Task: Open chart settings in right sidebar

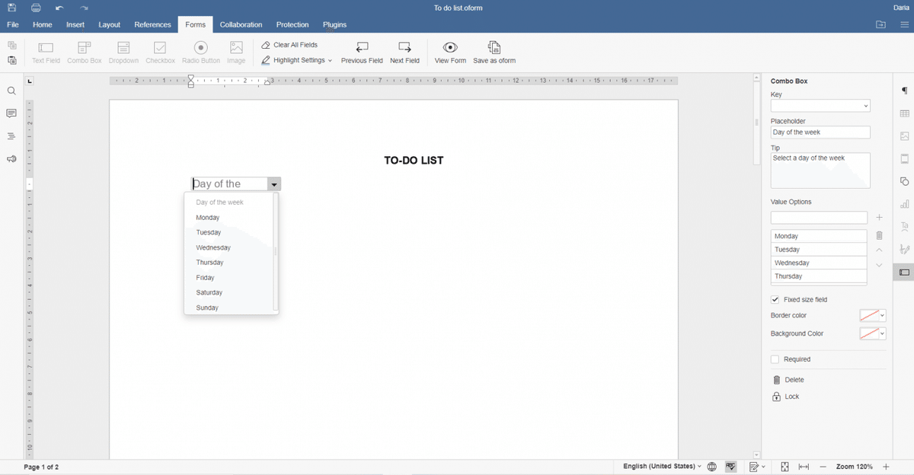Action: (x=905, y=204)
